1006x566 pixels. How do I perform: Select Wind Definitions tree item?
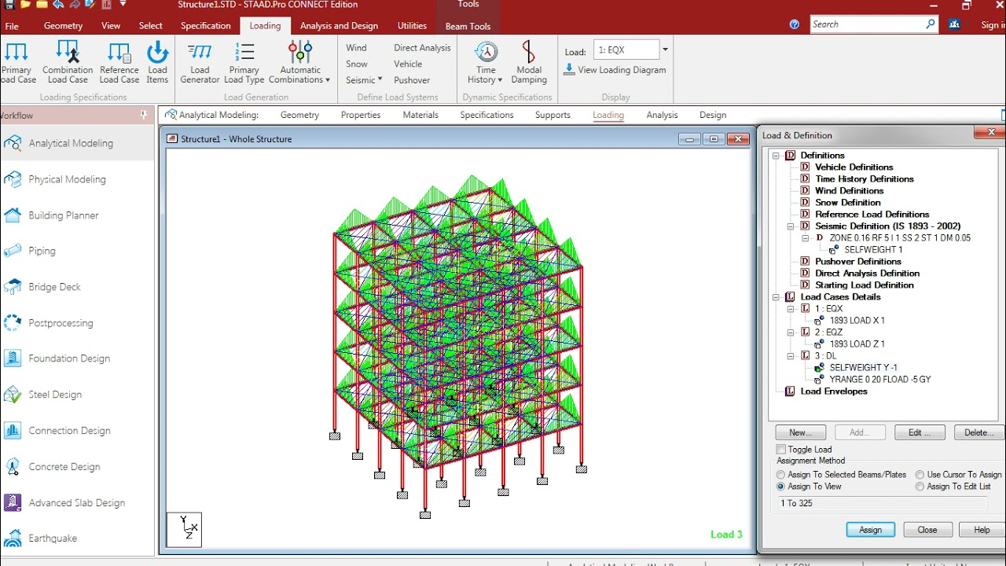849,191
